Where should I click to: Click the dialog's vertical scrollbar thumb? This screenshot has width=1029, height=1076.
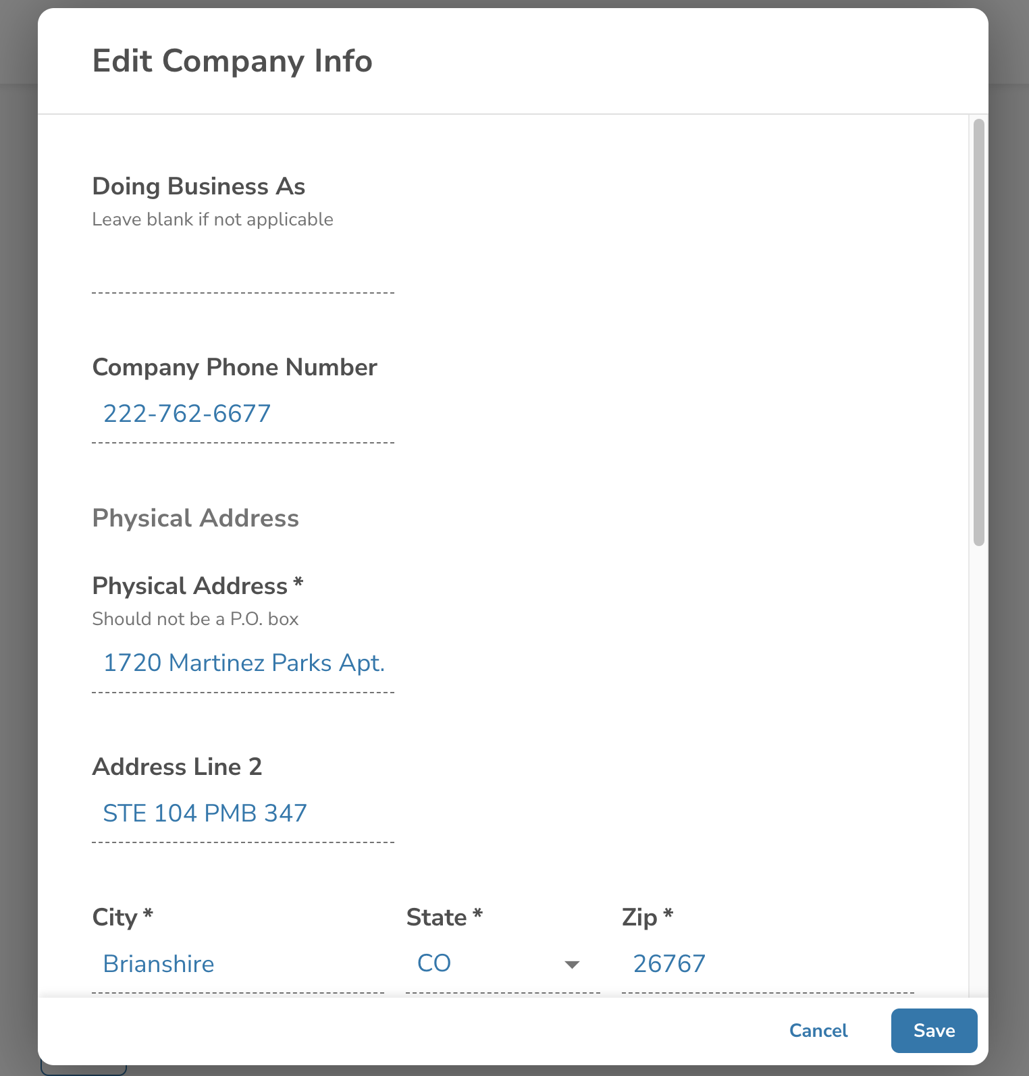click(x=978, y=331)
